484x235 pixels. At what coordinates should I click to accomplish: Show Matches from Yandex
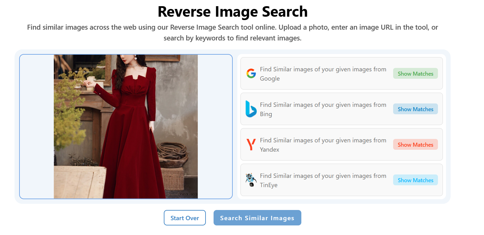(x=415, y=144)
